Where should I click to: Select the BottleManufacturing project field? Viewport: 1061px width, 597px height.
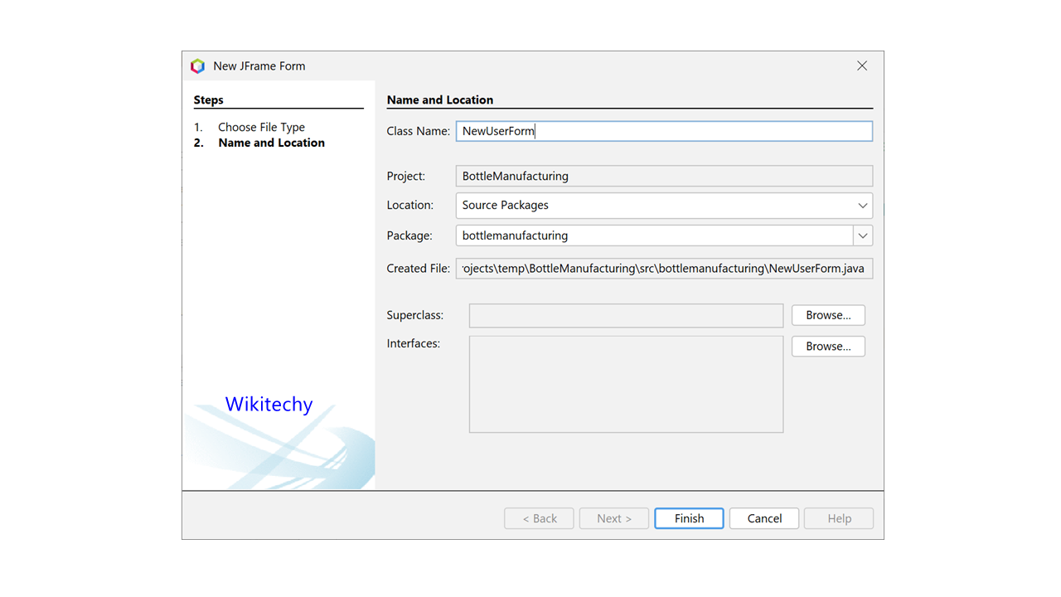click(x=663, y=176)
